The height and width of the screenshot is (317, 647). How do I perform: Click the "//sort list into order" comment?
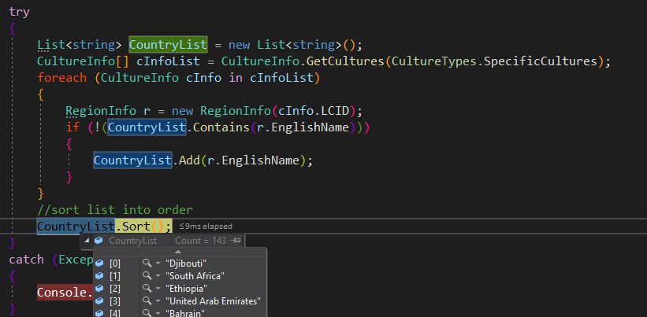tap(115, 209)
